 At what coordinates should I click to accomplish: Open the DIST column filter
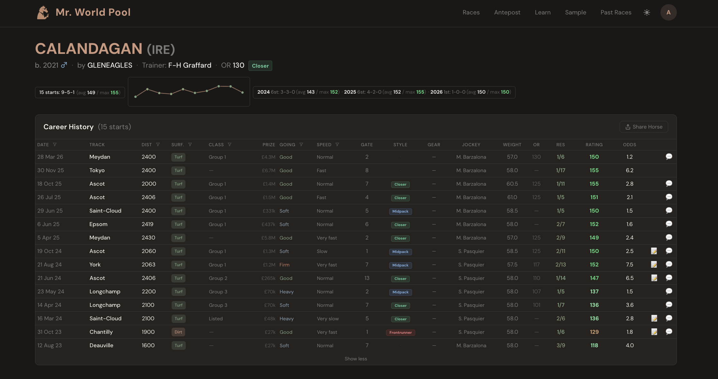pos(158,145)
